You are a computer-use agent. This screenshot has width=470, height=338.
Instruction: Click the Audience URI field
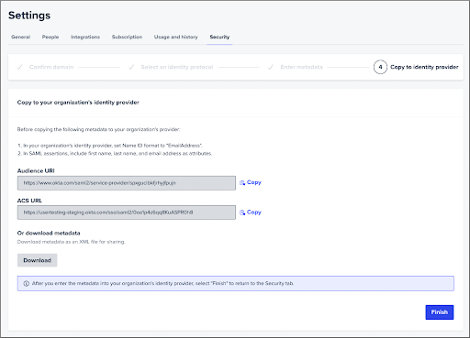point(127,183)
